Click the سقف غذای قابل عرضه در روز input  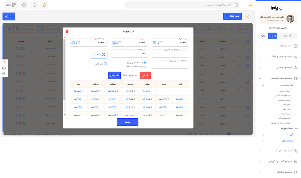point(170,53)
